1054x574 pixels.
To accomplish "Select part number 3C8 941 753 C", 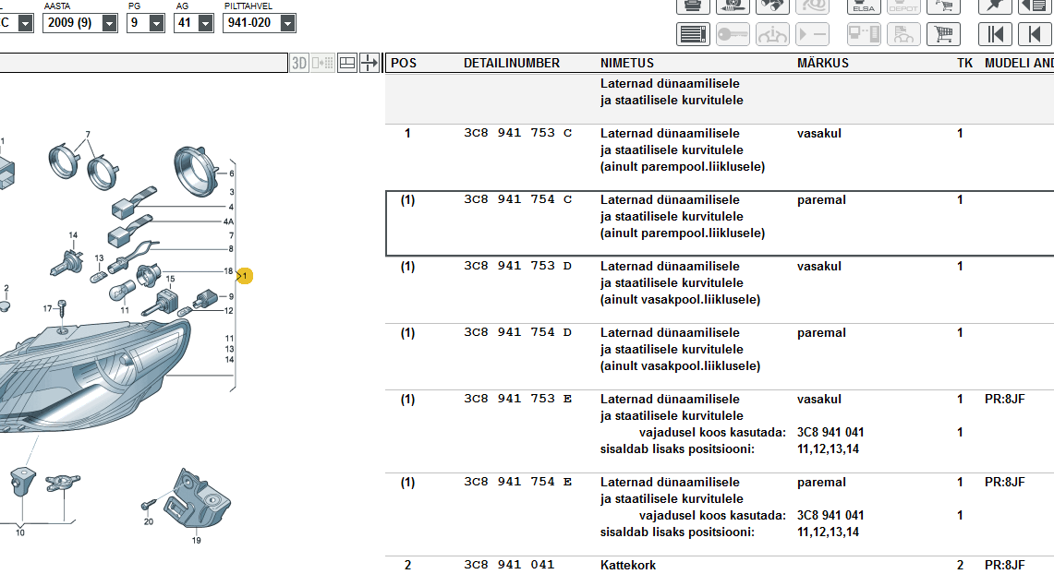I will pyautogui.click(x=517, y=133).
